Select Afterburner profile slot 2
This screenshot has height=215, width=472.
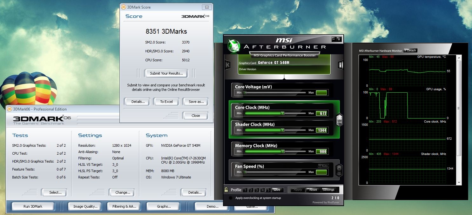pyautogui.click(x=251, y=190)
